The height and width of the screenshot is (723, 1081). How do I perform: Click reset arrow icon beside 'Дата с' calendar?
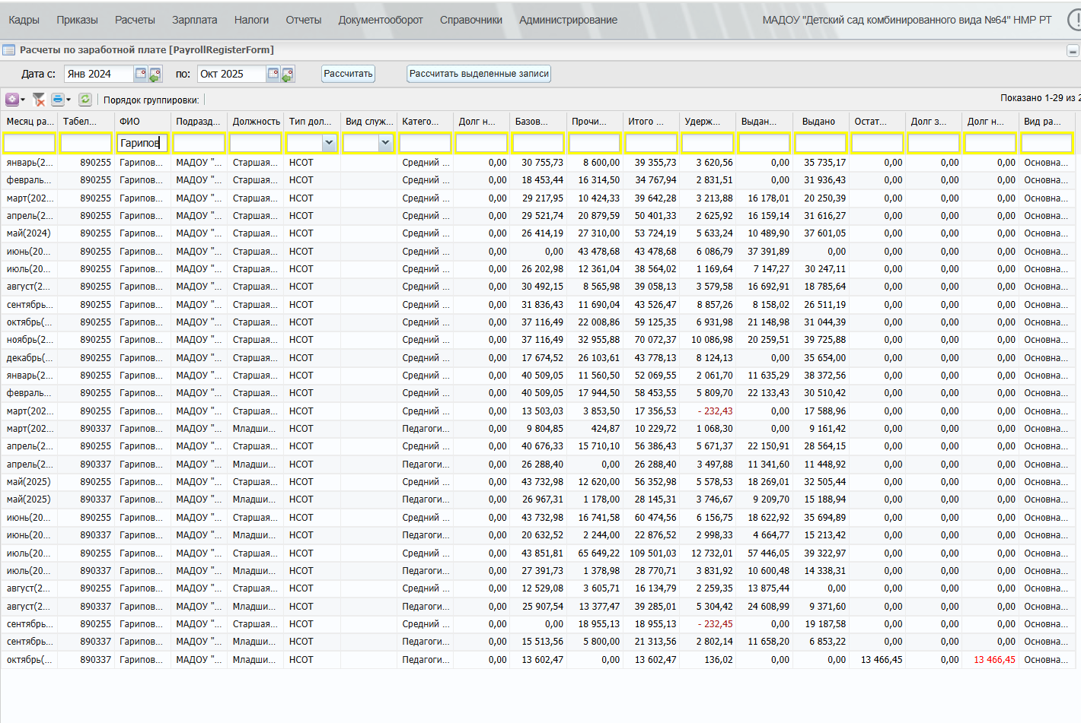155,75
